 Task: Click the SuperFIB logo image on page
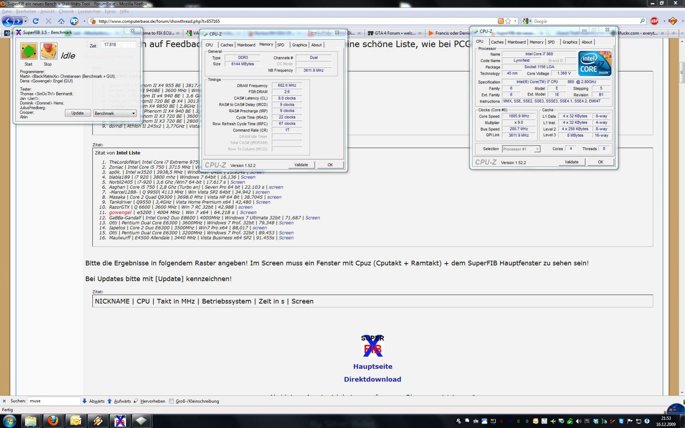pyautogui.click(x=373, y=346)
